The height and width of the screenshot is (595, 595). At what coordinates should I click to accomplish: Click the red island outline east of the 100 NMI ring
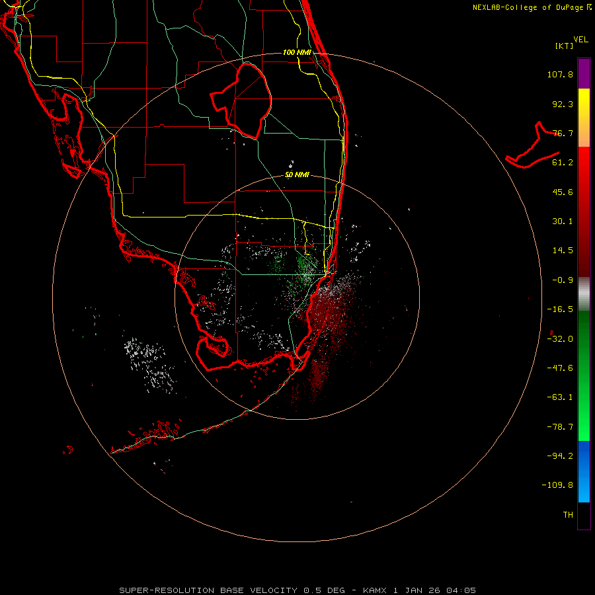pyautogui.click(x=532, y=146)
